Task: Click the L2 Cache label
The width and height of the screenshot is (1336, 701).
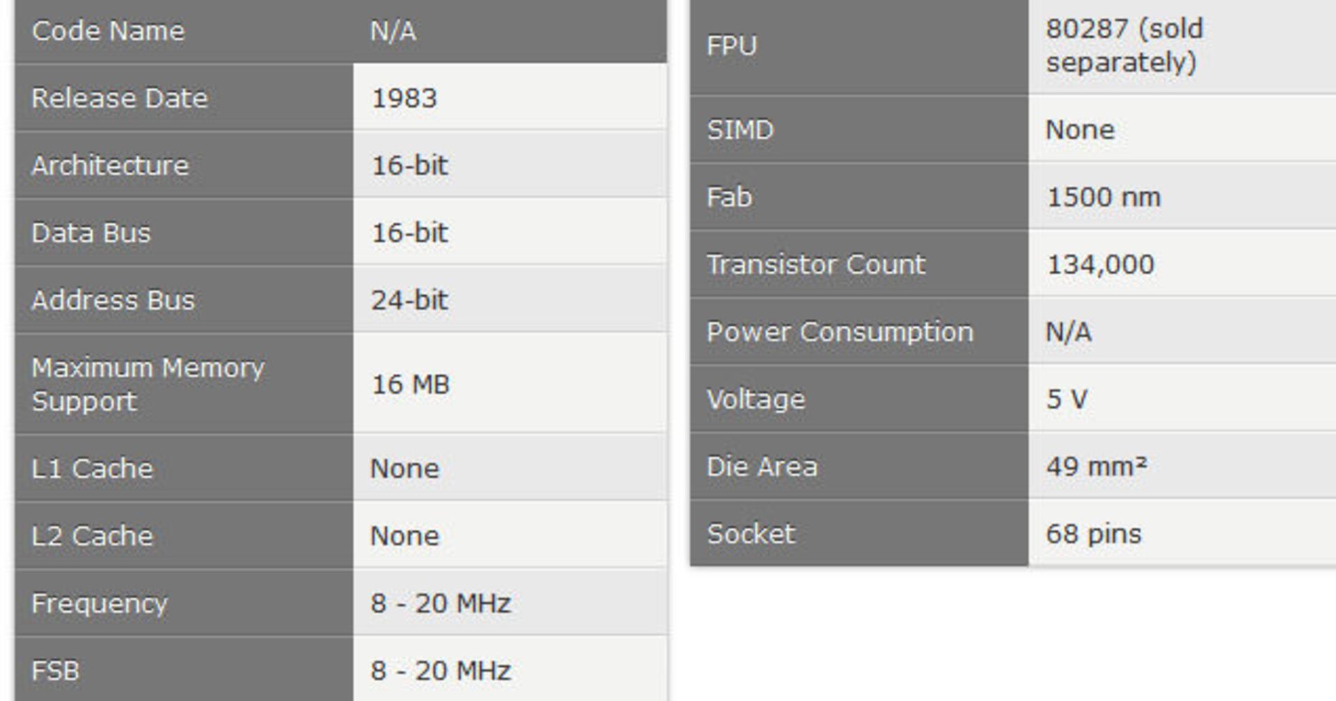Action: click(93, 536)
